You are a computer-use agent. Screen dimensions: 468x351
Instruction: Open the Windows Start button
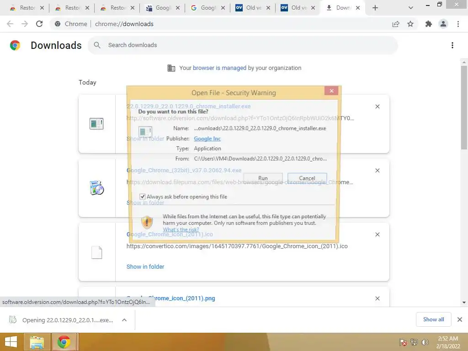click(x=11, y=342)
